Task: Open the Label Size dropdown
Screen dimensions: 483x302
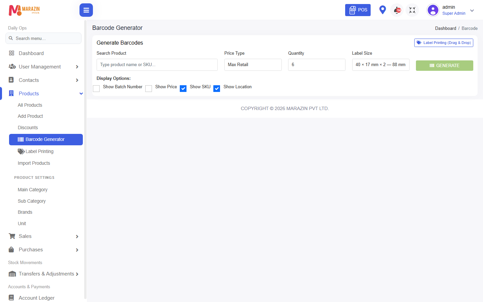Action: pos(381,65)
